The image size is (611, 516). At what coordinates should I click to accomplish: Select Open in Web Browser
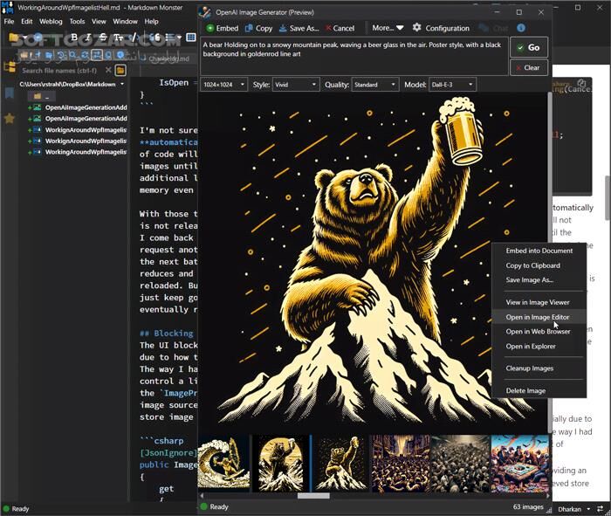pos(538,331)
